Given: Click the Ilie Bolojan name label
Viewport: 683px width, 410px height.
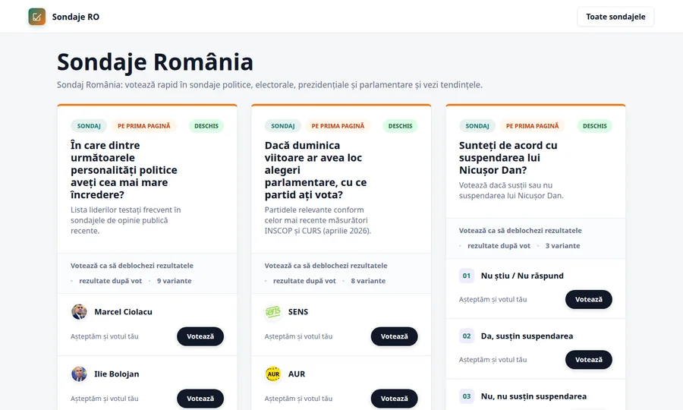Looking at the screenshot, I should (x=117, y=374).
